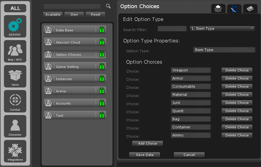Screen dimensions: 261x167
Task: Switch to the create new box tab
Action: point(218,9)
